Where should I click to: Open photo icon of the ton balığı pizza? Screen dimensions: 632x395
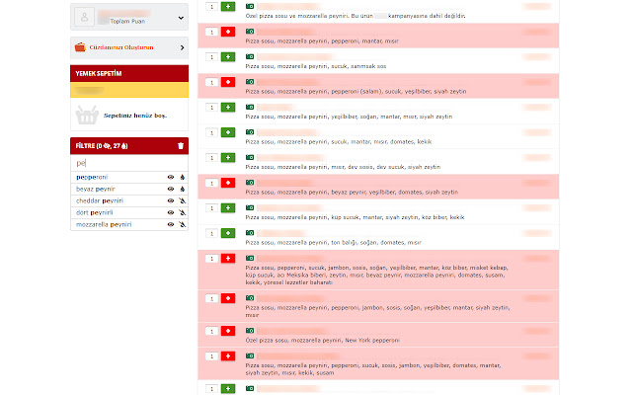click(250, 233)
